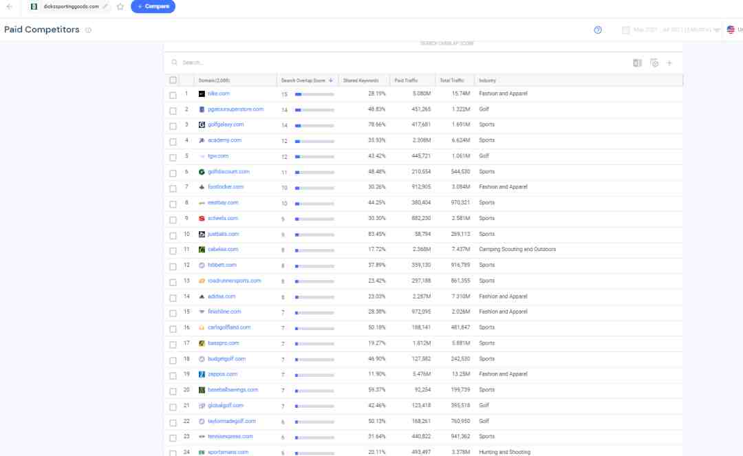This screenshot has height=456, width=743.
Task: Click the cabelas.com favicon
Action: (x=202, y=250)
